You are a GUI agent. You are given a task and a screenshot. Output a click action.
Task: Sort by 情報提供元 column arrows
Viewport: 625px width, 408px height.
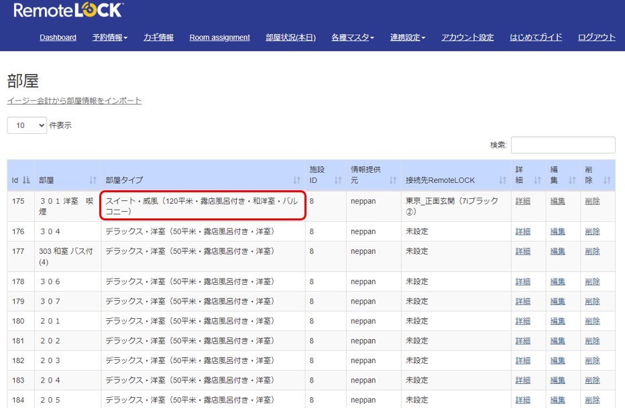click(393, 180)
